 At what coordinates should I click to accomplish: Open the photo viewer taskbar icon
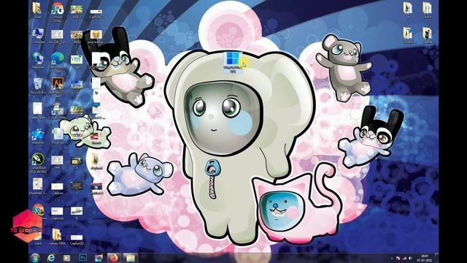click(99, 258)
